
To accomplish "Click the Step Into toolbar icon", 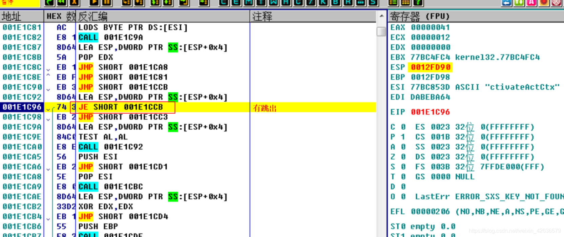I will point(126,3).
